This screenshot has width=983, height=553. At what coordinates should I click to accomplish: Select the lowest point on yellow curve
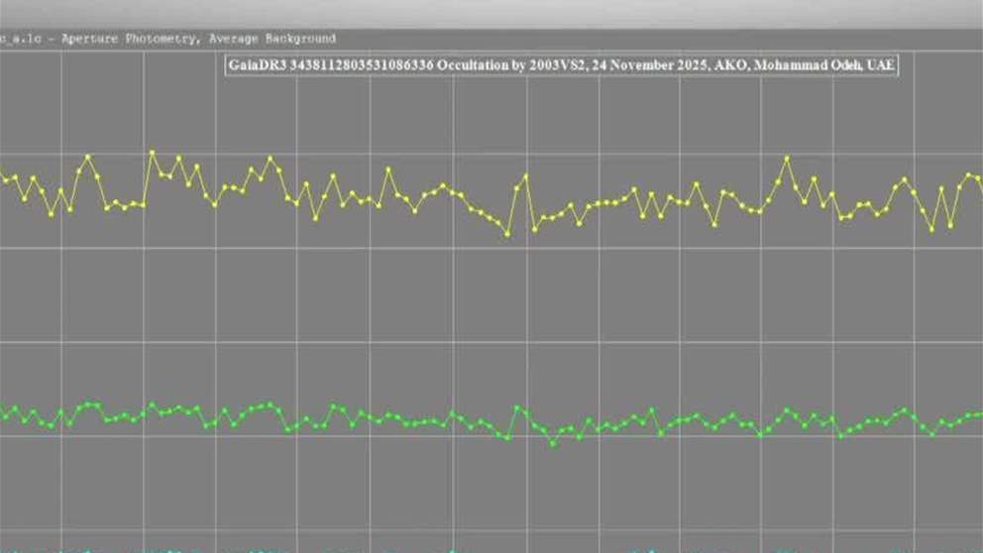pyautogui.click(x=508, y=234)
